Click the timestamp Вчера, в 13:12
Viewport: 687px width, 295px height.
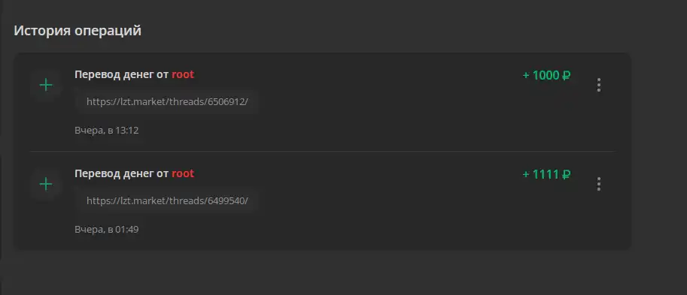106,131
